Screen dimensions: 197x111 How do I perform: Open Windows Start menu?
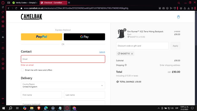pos(3,108)
